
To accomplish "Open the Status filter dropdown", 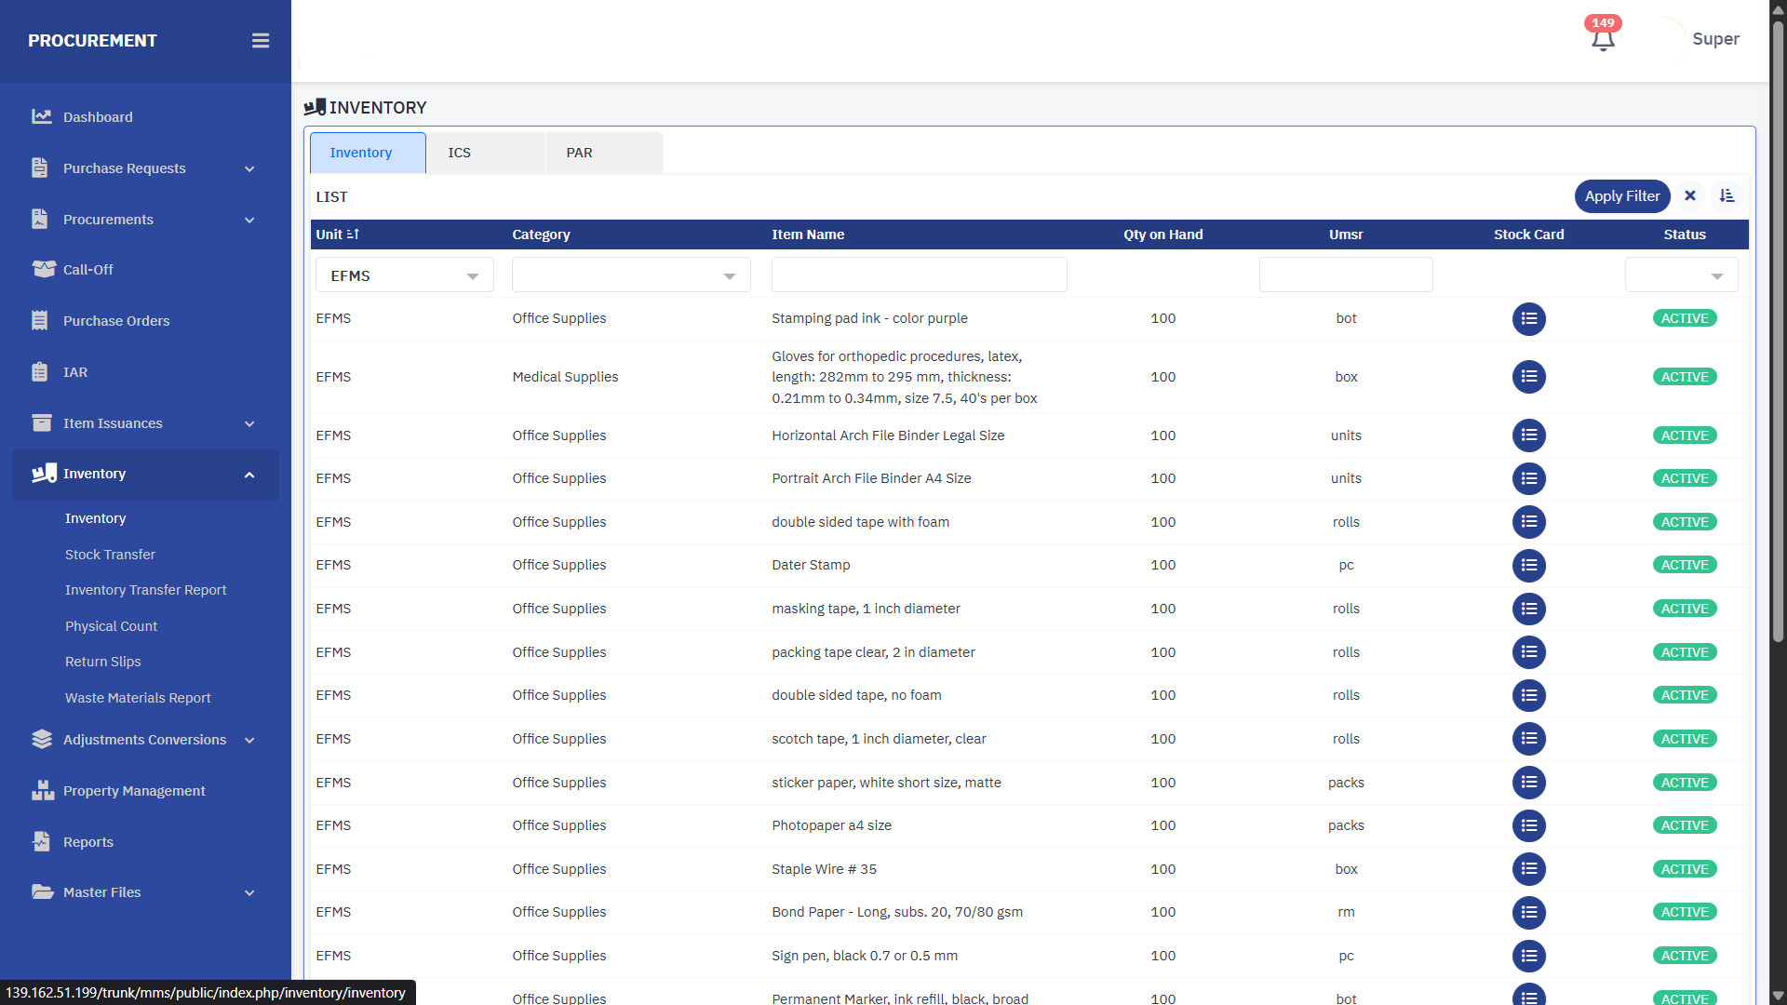I will tap(1681, 276).
